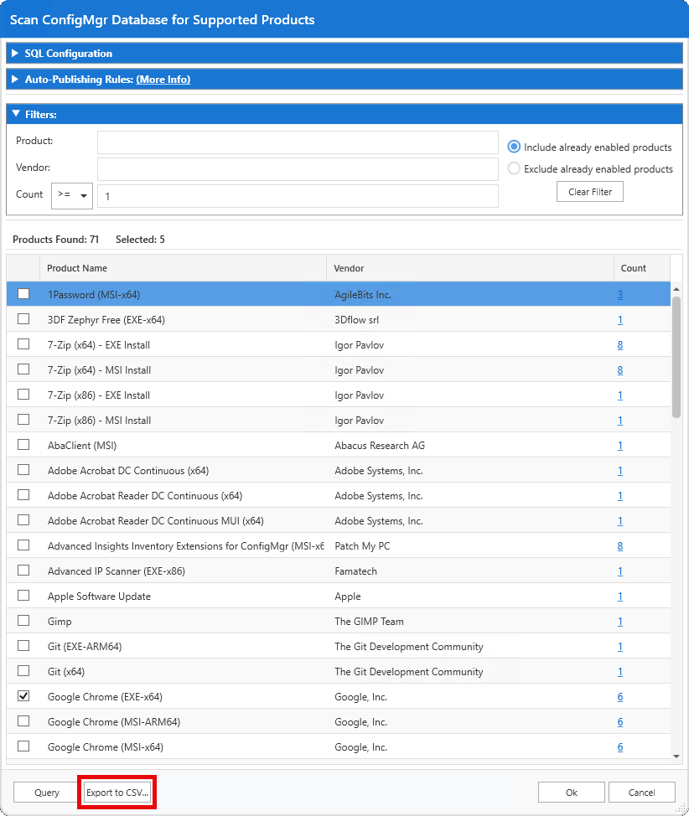Check the 1Password (MSI-x64) product
689x816 pixels.
23,294
